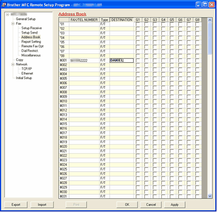This screenshot has height=212, width=217.
Task: Click the fax number cell of #001
Action: tap(84, 61)
